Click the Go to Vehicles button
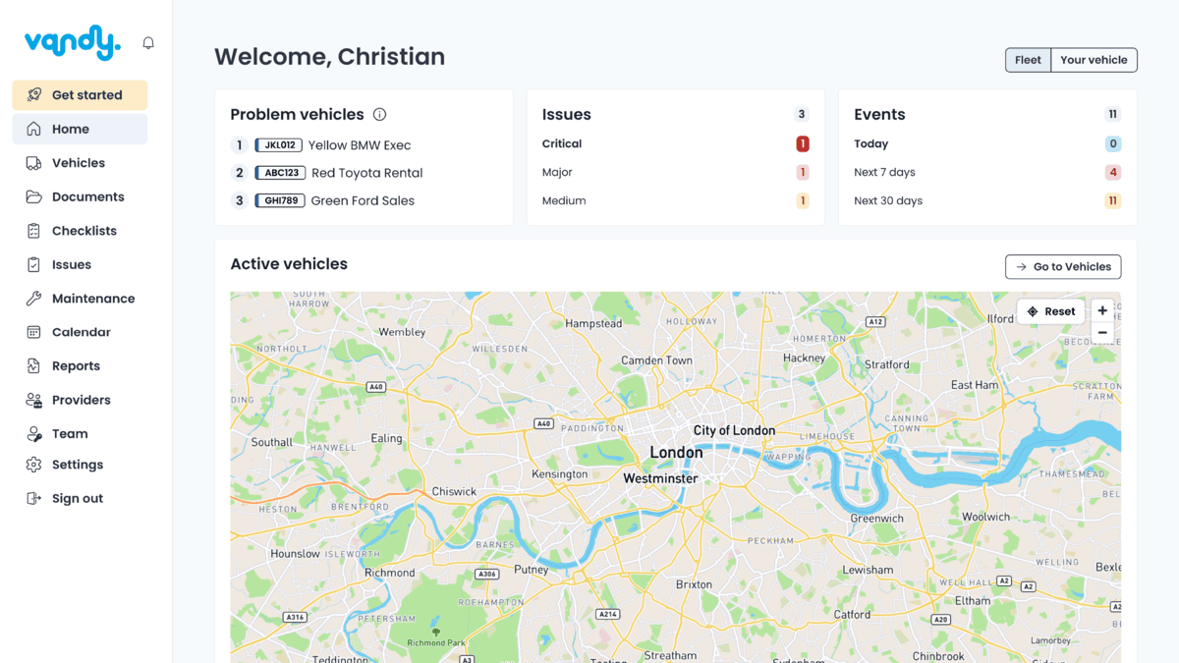This screenshot has width=1179, height=663. [1063, 267]
